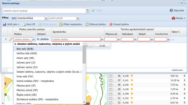Select Ječmen jarní (JJ) from list

pos(48,63)
